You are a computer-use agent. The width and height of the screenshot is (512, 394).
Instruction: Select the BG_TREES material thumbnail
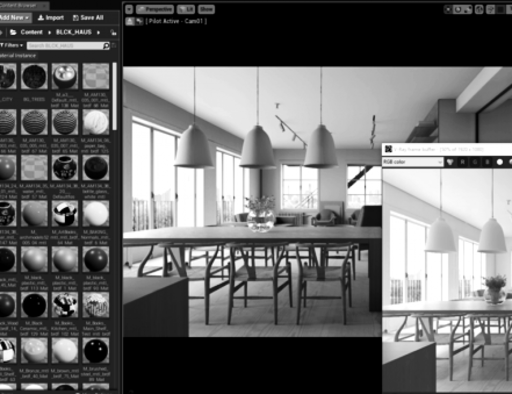tap(35, 77)
